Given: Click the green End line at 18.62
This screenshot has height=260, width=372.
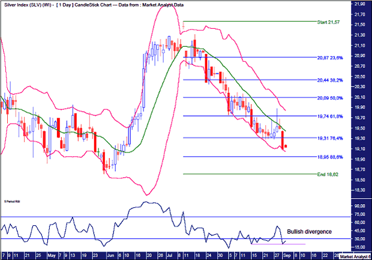Looking at the screenshot, I should point(250,174).
